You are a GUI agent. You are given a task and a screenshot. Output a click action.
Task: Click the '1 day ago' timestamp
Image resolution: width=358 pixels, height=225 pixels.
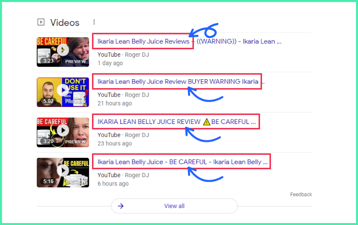tap(110, 63)
